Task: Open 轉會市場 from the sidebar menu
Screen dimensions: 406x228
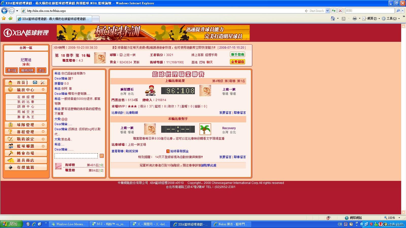Action: (x=25, y=153)
